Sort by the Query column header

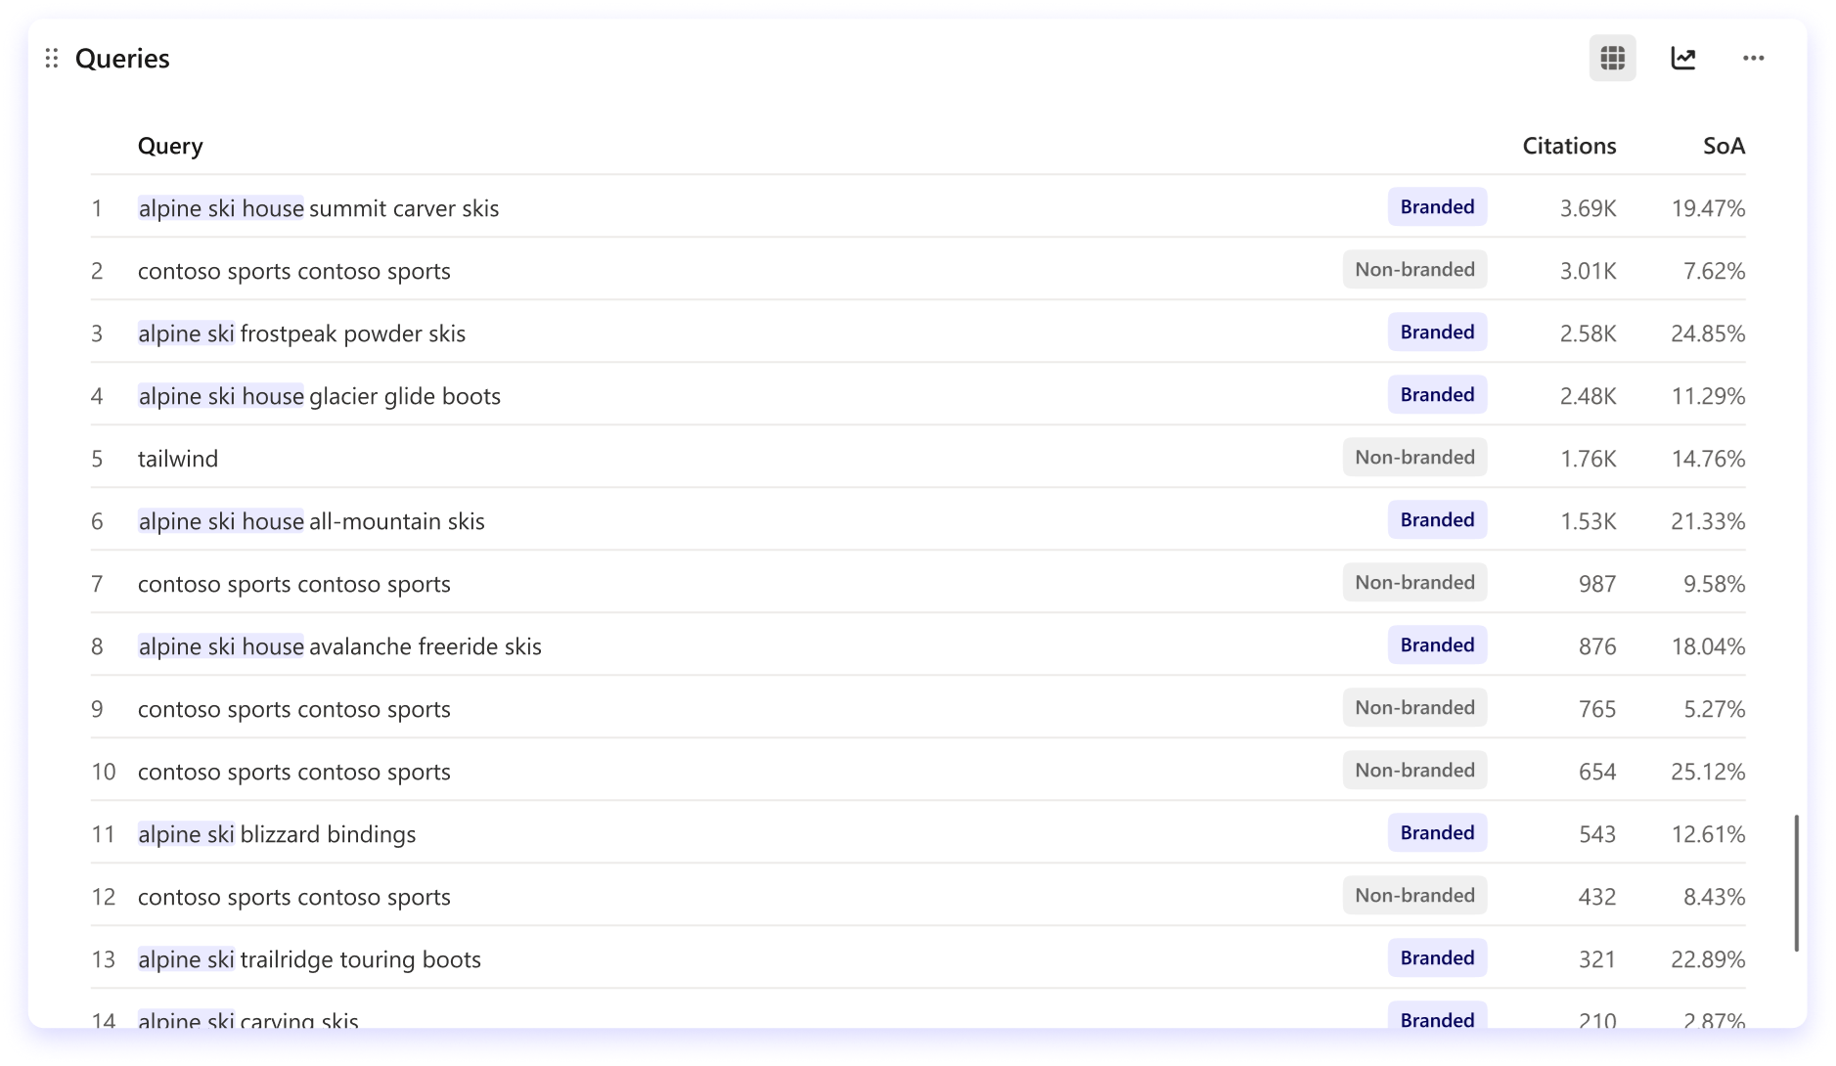[x=170, y=146]
